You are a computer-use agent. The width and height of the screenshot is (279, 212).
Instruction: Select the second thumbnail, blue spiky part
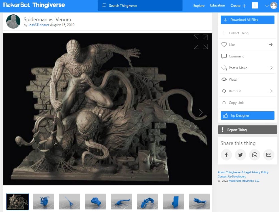pyautogui.click(x=44, y=202)
